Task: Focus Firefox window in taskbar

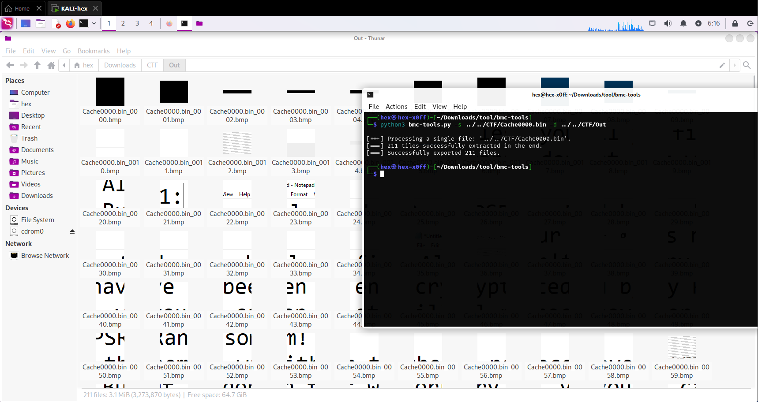Action: 169,23
